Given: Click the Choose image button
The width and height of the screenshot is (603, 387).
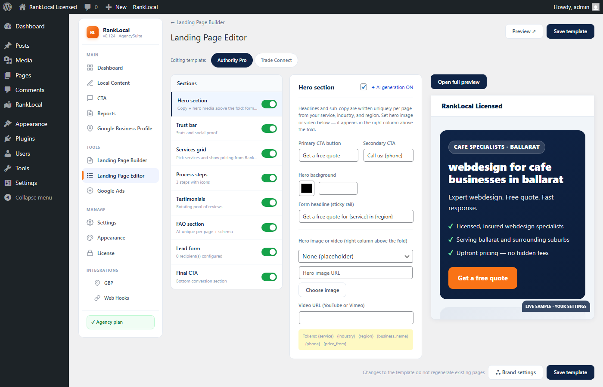Looking at the screenshot, I should (x=322, y=290).
